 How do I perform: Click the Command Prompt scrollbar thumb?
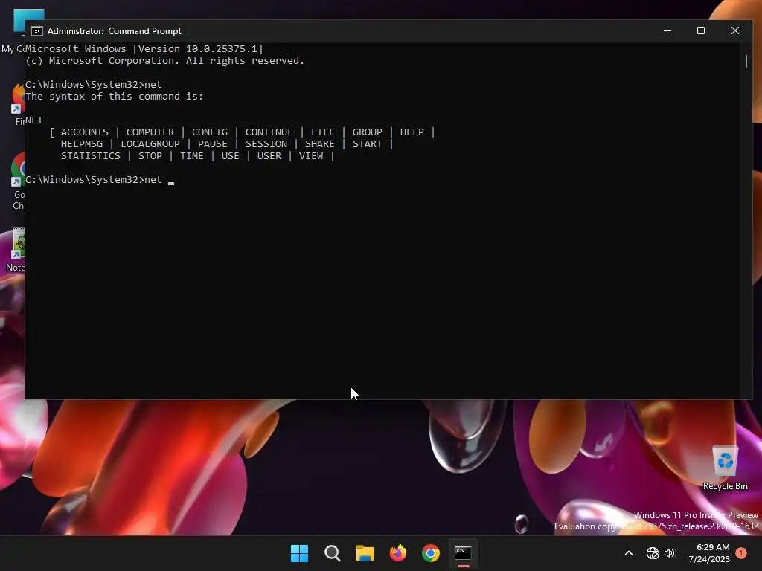point(746,61)
